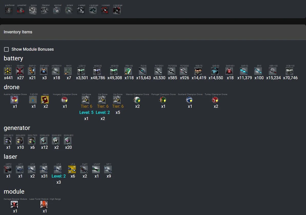Select the HST-2 laser item
306x215 pixels.
pos(8,169)
